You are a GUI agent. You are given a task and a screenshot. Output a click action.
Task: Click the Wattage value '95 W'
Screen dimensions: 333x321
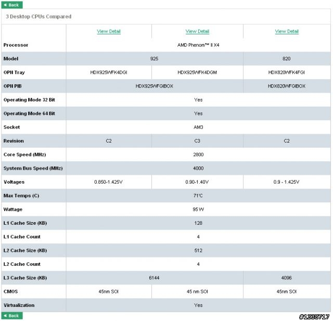[198, 209]
